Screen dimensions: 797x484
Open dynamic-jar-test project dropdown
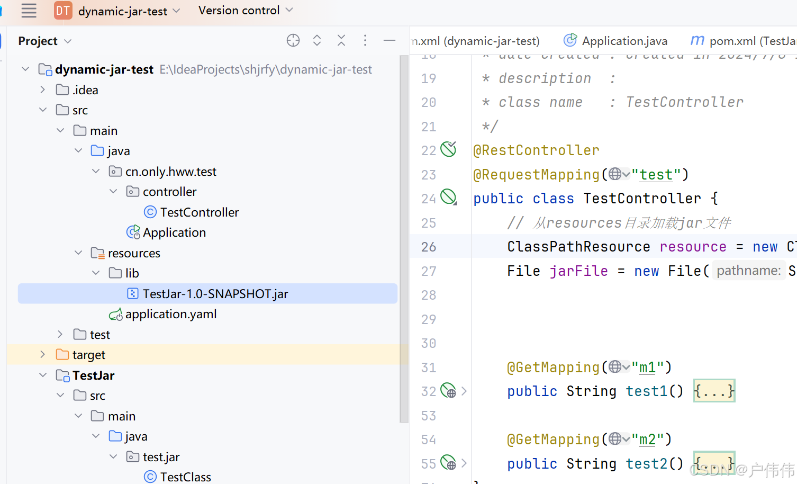click(129, 11)
